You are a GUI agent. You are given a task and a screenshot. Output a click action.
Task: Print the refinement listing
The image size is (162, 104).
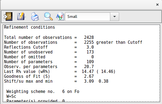click(35, 16)
